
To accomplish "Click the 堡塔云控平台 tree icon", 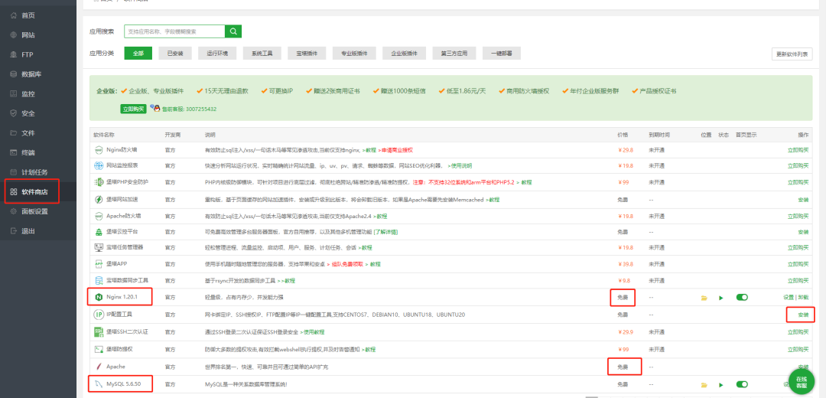I will tap(99, 231).
